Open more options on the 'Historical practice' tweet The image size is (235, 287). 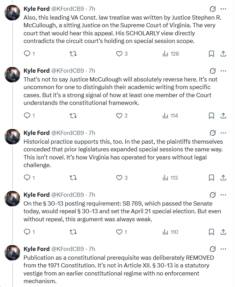223,133
